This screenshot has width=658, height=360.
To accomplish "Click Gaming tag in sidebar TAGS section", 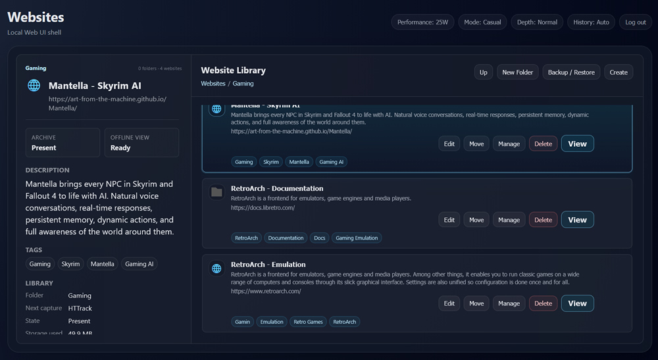I will 40,264.
